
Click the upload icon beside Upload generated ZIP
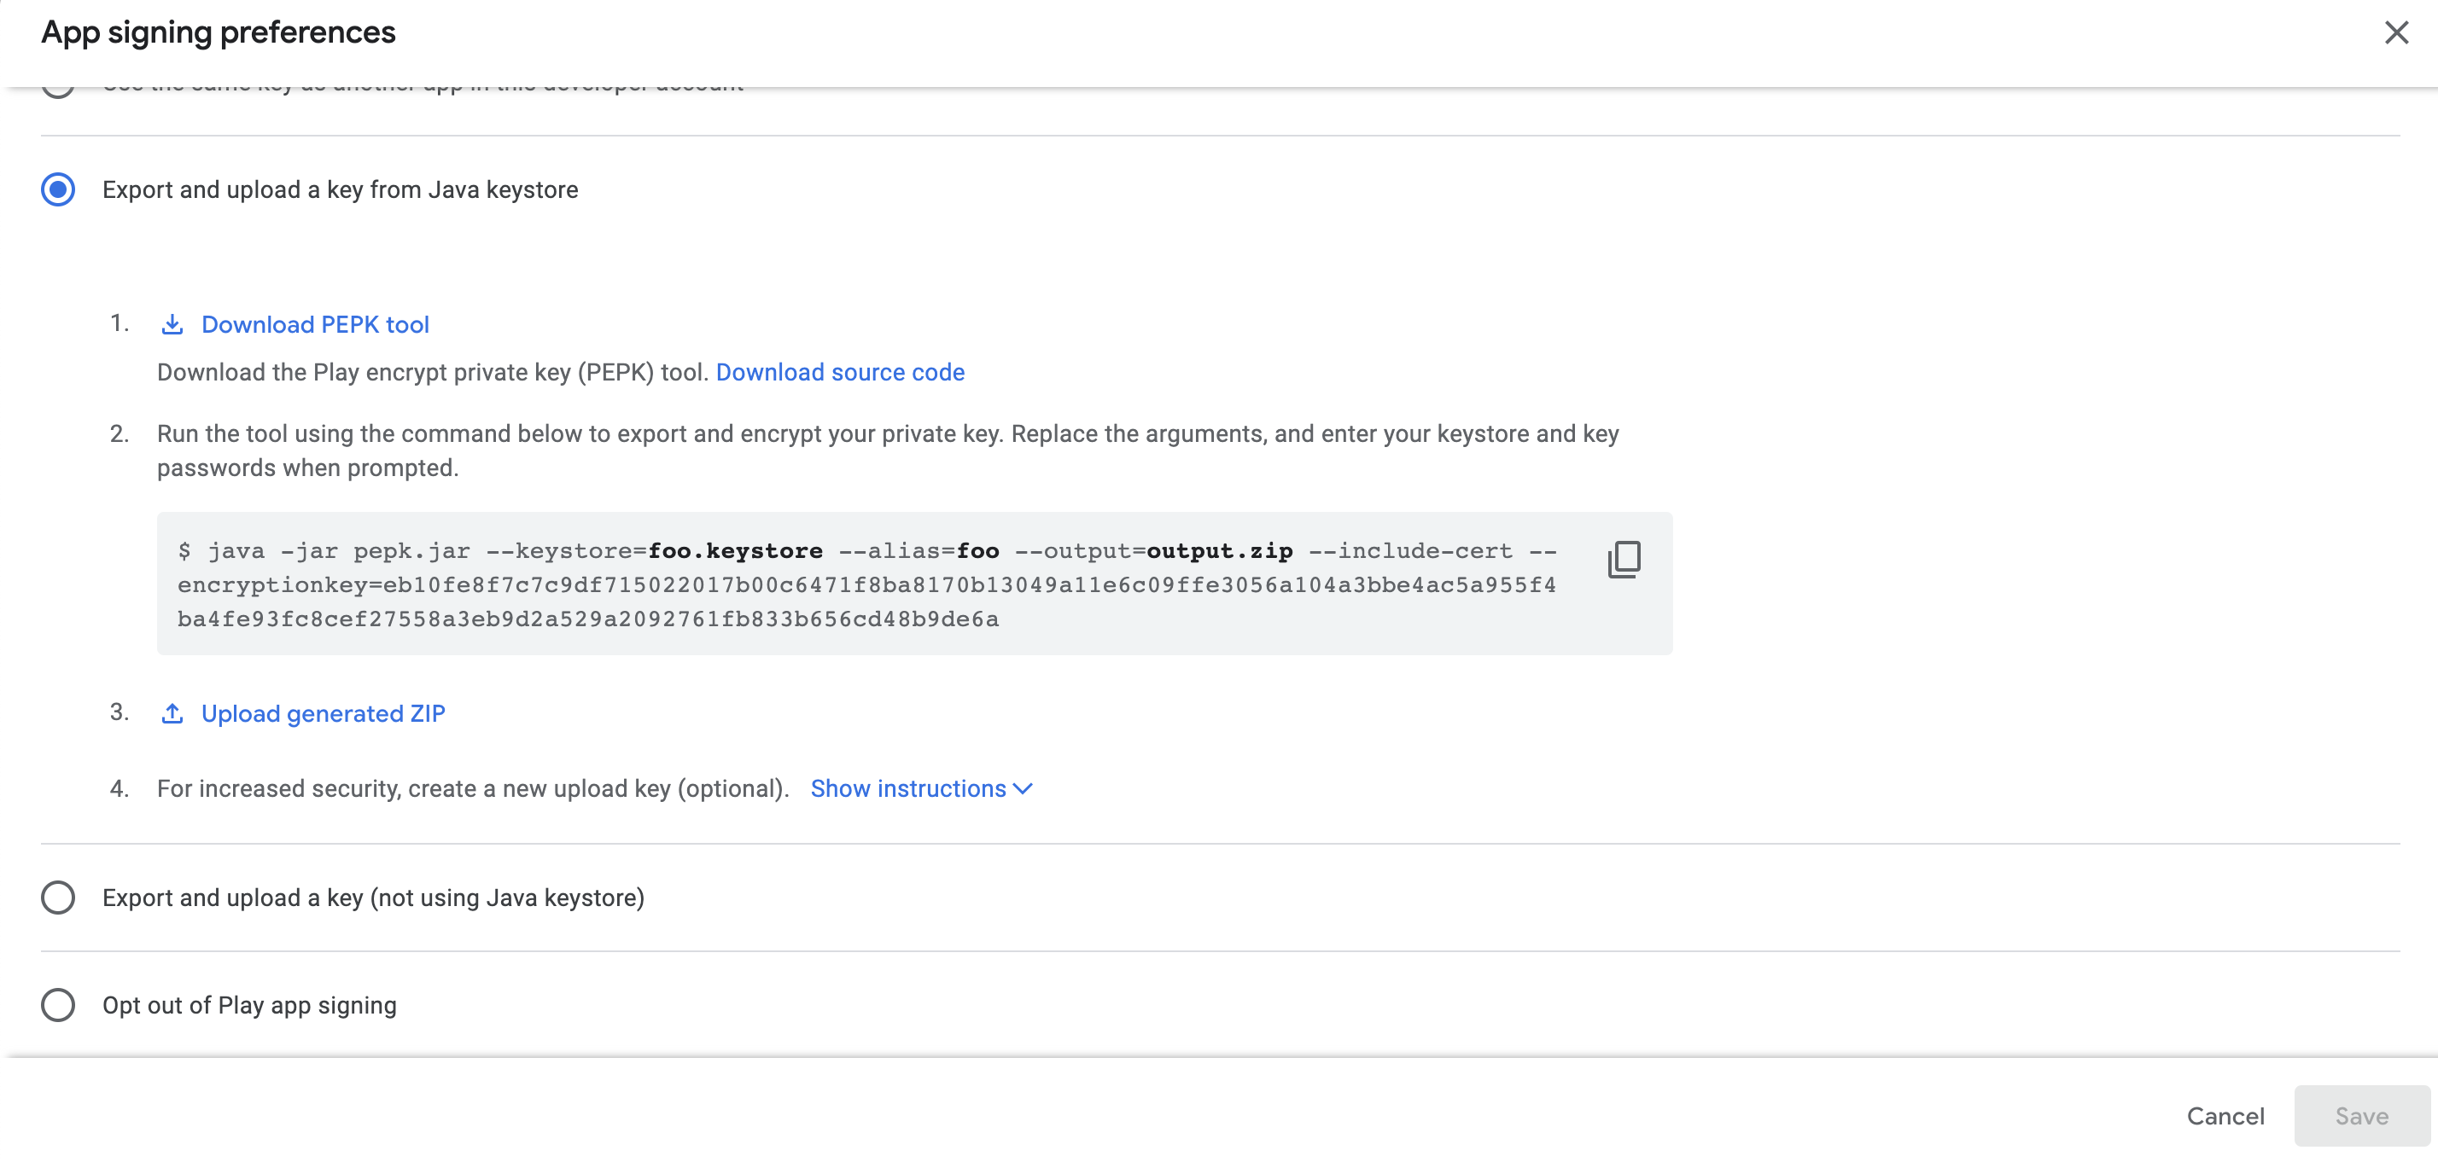tap(172, 713)
